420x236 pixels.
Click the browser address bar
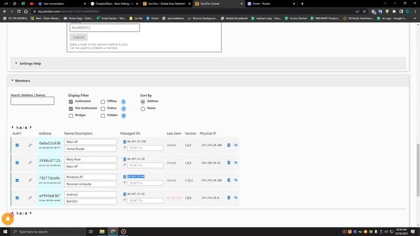(193, 12)
